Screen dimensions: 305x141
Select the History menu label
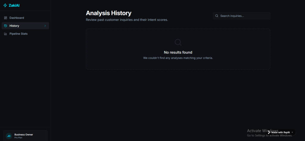14,26
